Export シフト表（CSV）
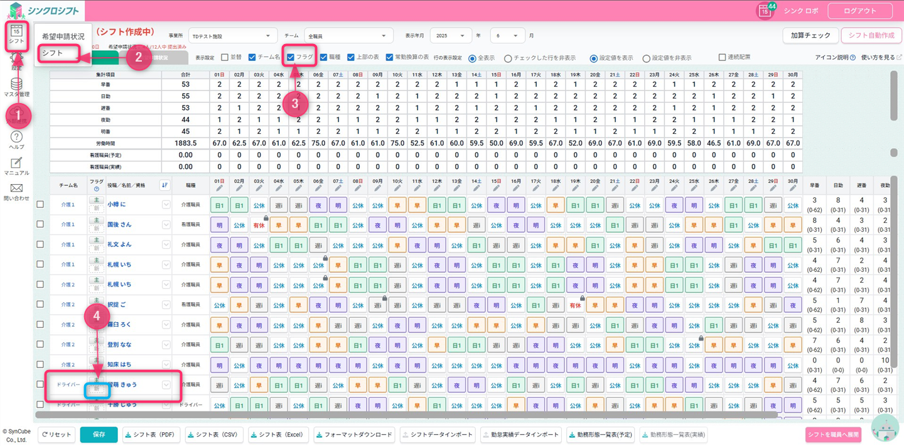This screenshot has height=446, width=904. 213,435
